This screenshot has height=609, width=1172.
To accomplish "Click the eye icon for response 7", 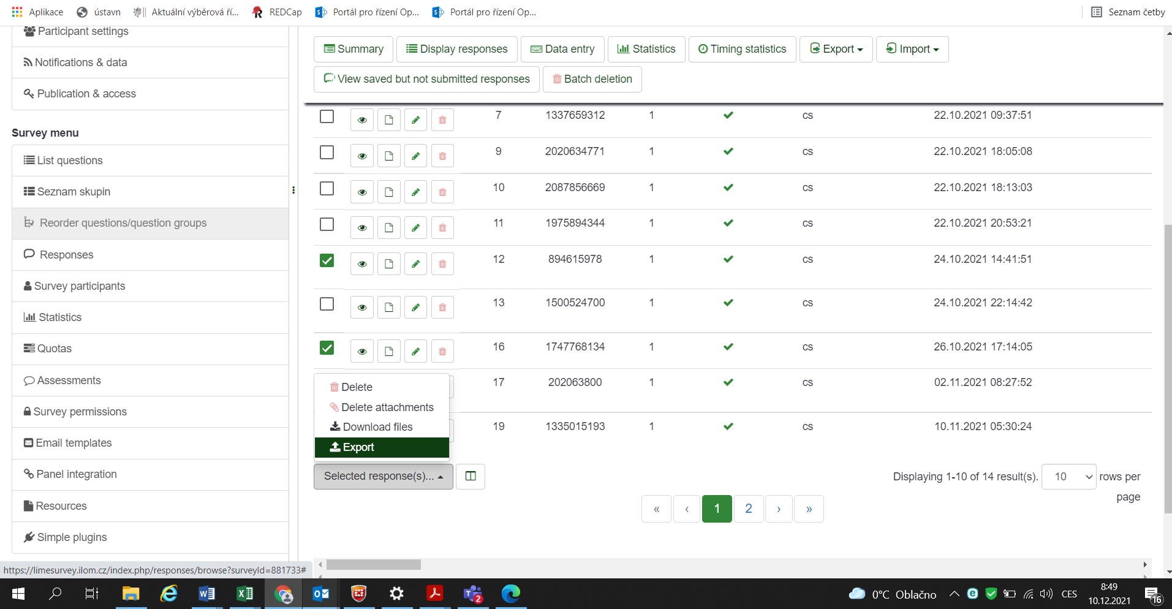I will (x=362, y=120).
